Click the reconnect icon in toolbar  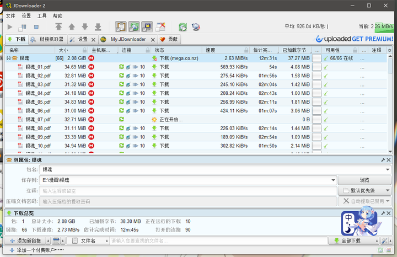pos(183,26)
